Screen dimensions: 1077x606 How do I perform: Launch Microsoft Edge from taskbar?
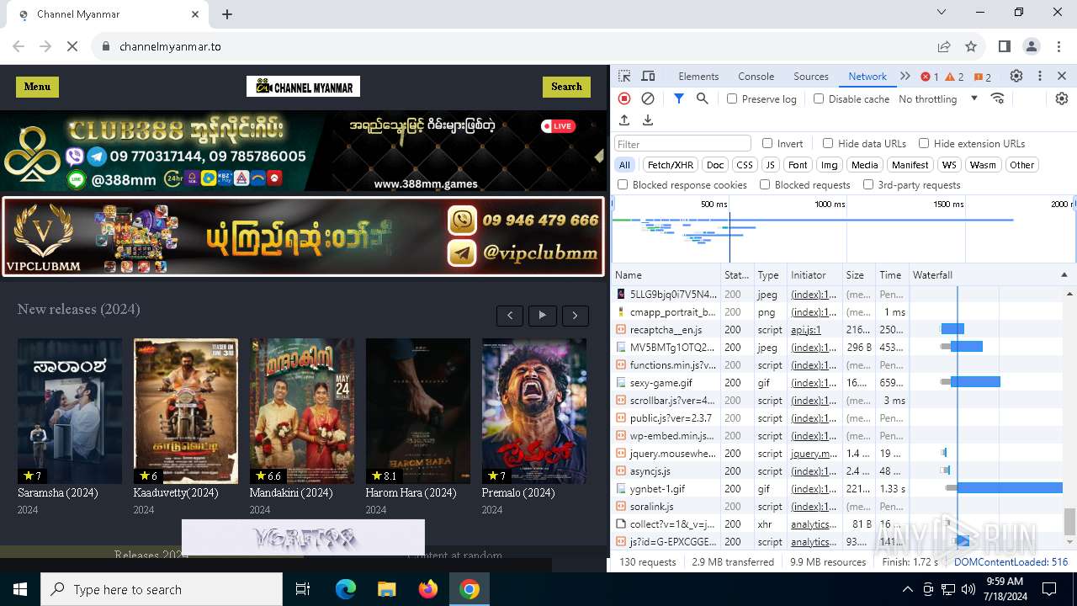[x=346, y=589]
